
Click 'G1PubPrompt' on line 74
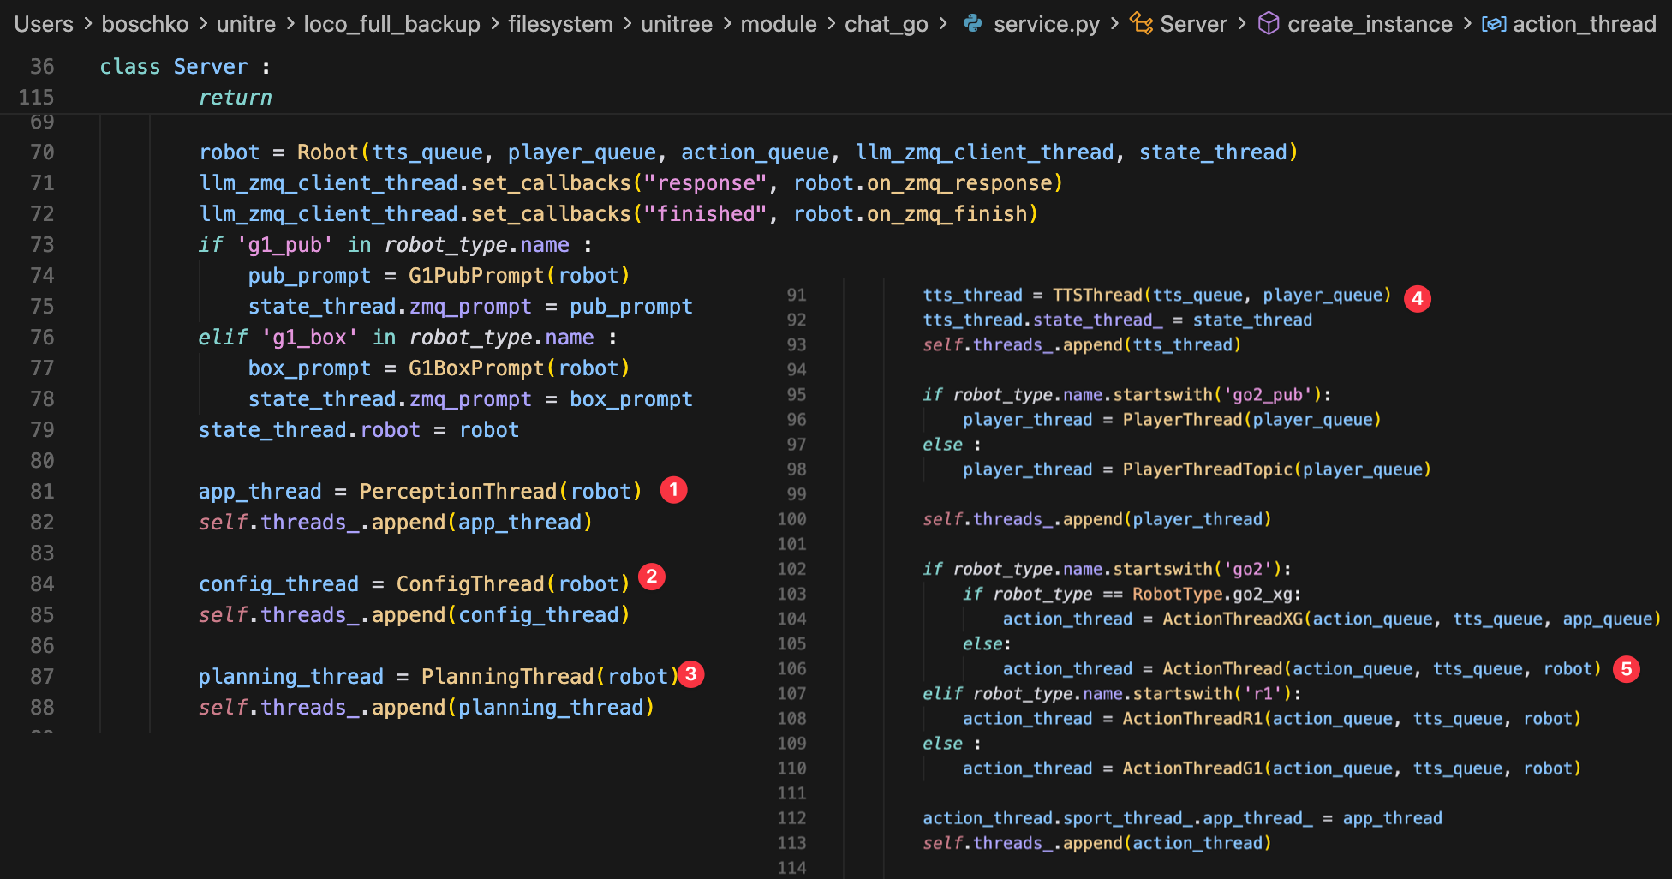[x=476, y=276]
